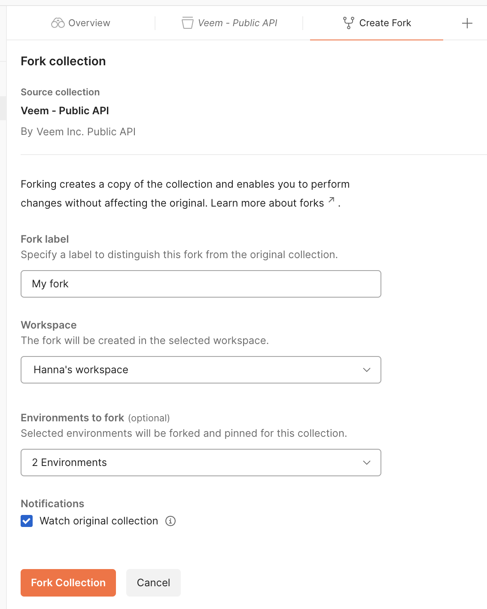Open the Hanna's workspace dropdown
Viewport: 487px width, 609px height.
pos(201,370)
